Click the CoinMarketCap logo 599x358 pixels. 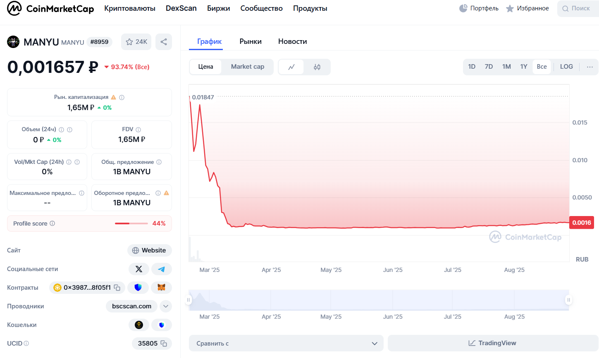pyautogui.click(x=50, y=8)
